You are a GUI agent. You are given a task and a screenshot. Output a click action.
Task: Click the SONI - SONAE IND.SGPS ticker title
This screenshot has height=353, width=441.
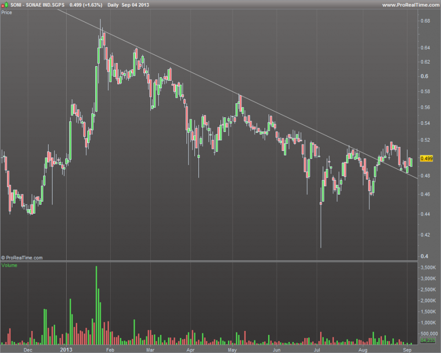pyautogui.click(x=37, y=5)
